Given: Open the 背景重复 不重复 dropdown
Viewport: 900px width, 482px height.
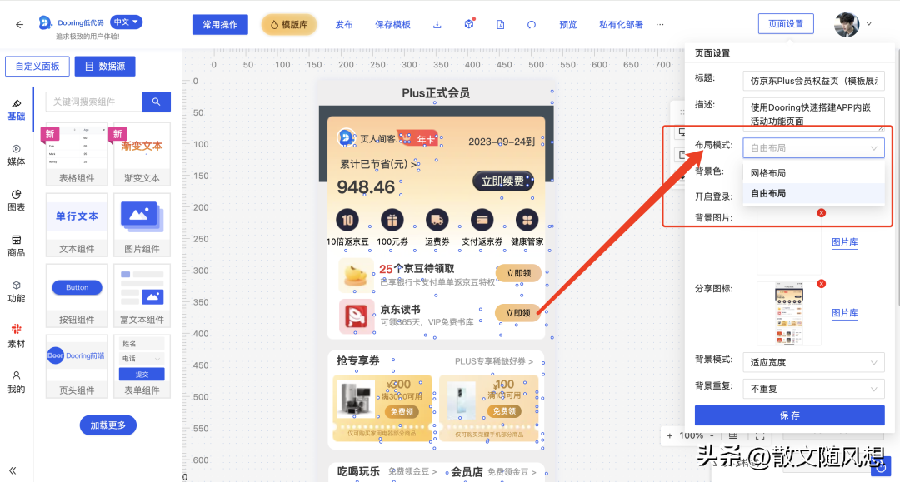Looking at the screenshot, I should [813, 389].
